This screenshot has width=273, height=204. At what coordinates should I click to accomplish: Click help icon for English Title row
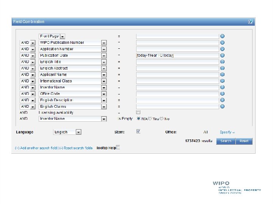(x=222, y=62)
